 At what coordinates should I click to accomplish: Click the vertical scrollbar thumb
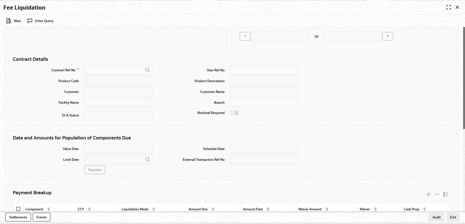point(464,78)
